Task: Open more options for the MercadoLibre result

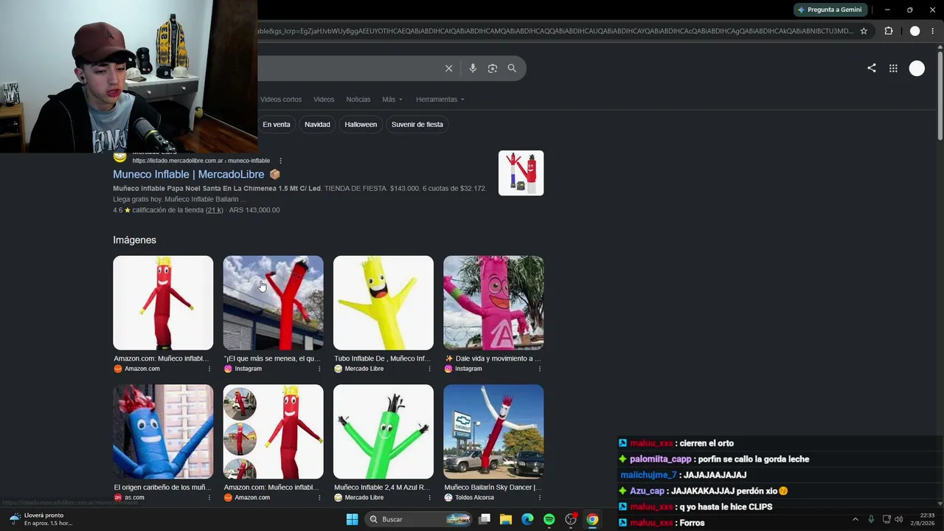Action: [280, 161]
